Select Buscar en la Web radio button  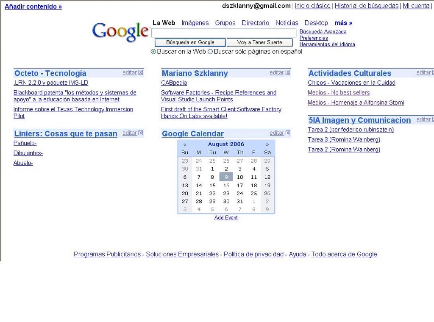click(x=153, y=52)
